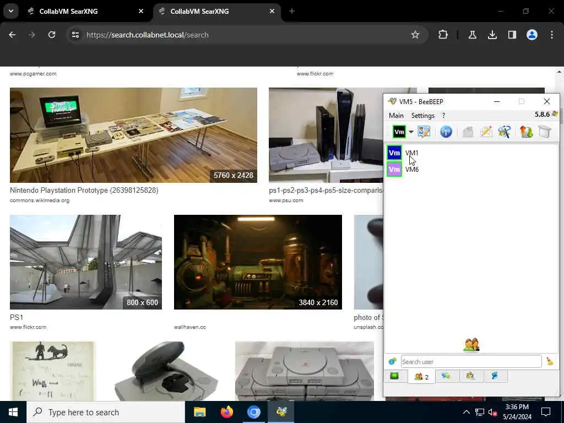Go forward in the browser
Image resolution: width=564 pixels, height=423 pixels.
(32, 35)
